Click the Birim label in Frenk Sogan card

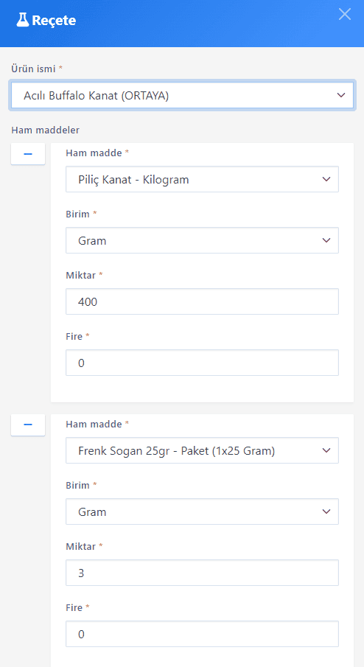[x=78, y=486]
